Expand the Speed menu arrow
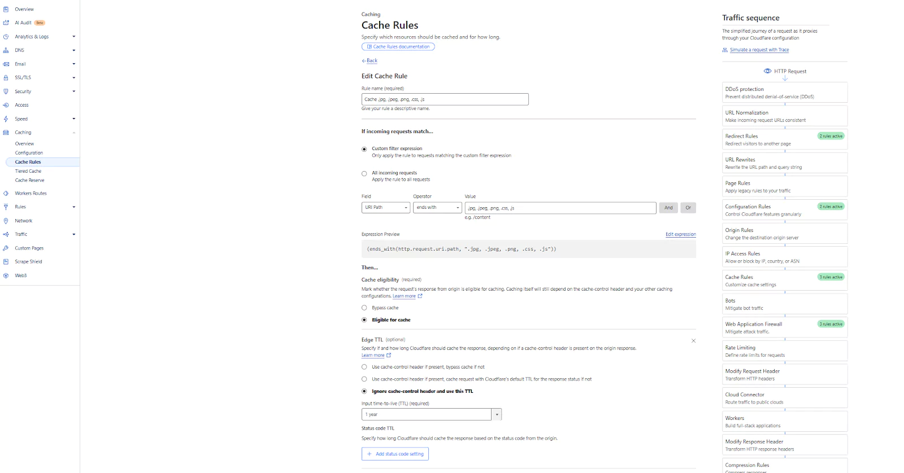The image size is (904, 473). point(73,119)
